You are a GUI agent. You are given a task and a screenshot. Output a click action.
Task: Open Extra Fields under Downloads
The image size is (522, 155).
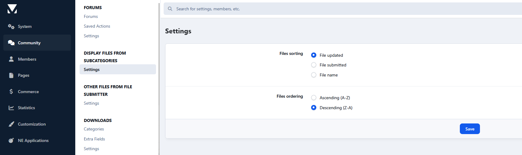[x=94, y=139]
